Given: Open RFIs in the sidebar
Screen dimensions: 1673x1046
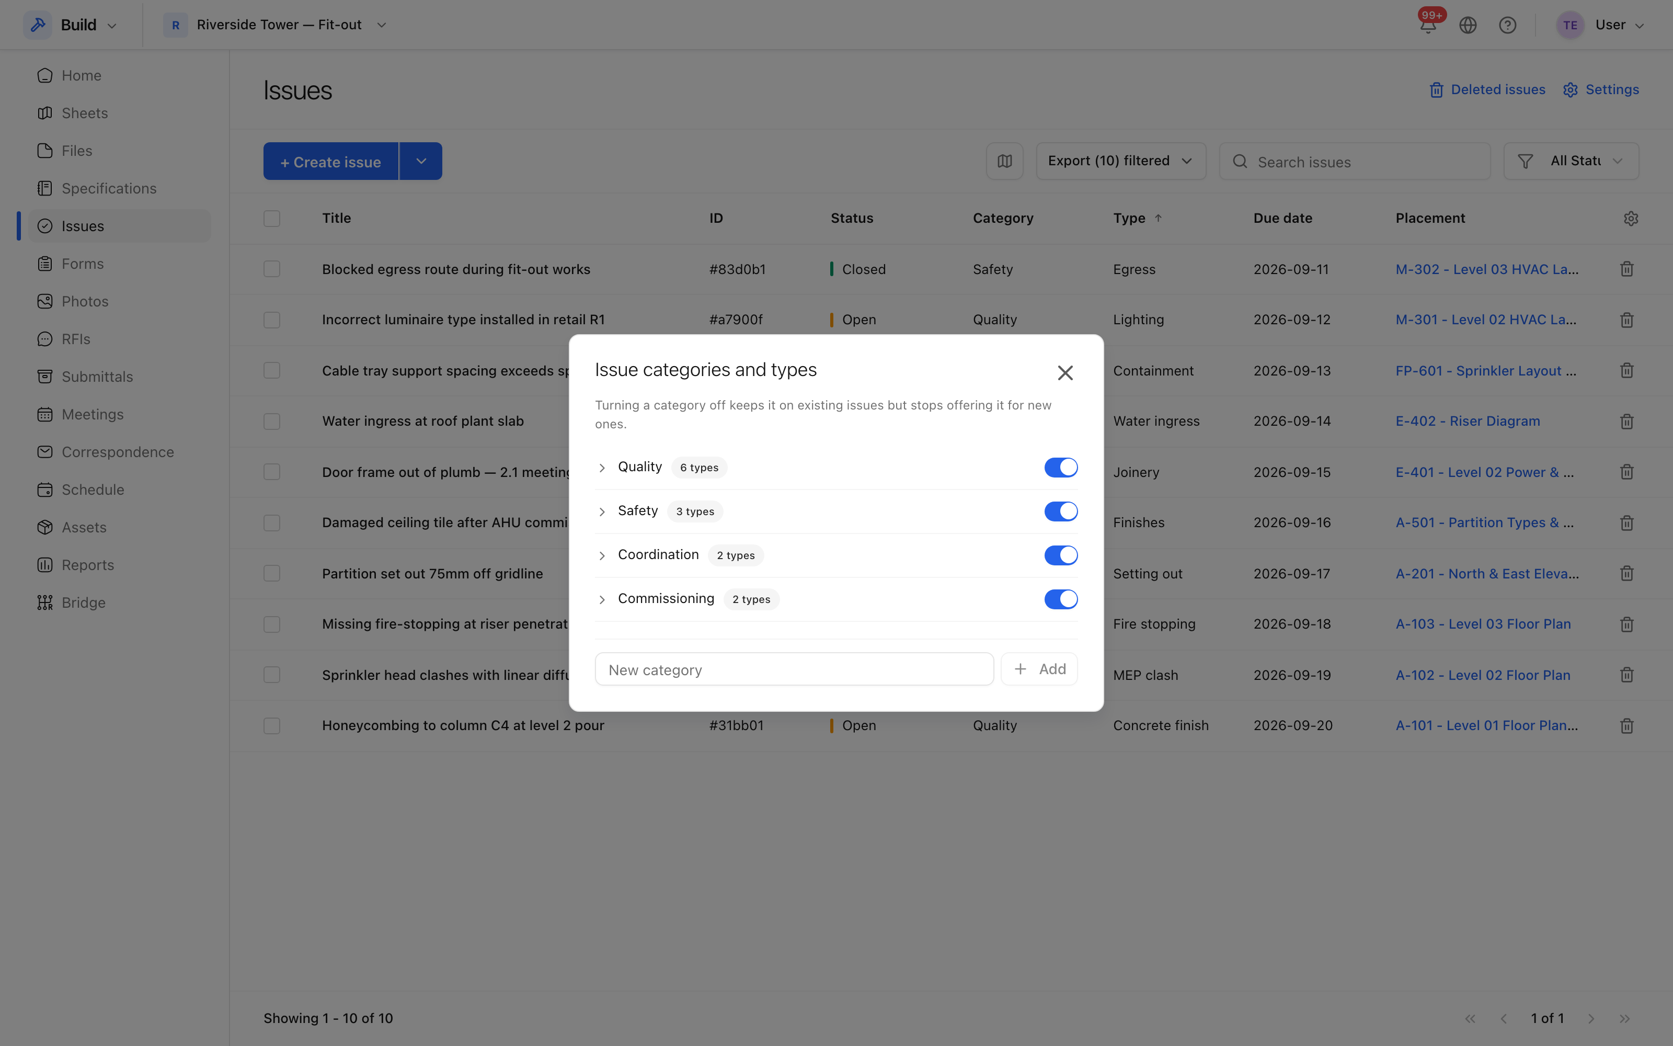Looking at the screenshot, I should (119, 339).
